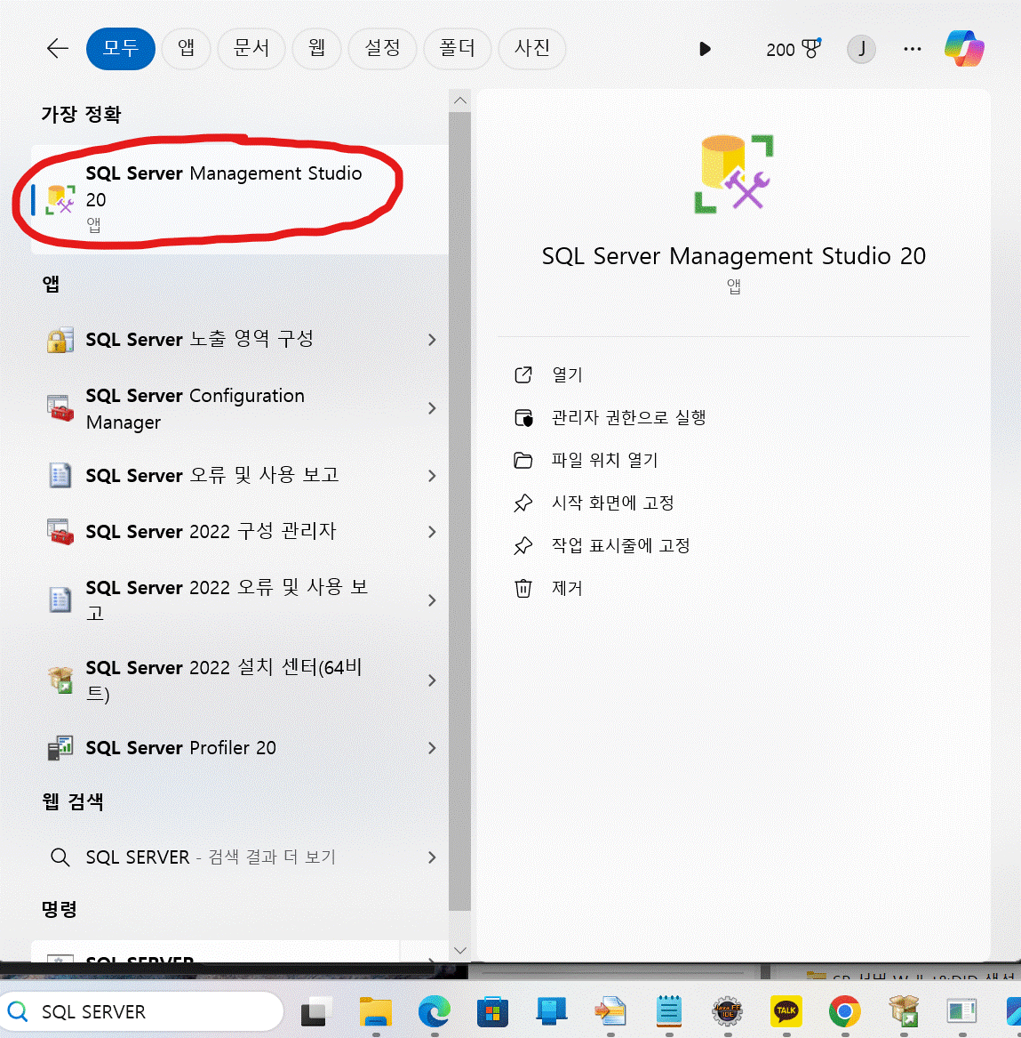The image size is (1021, 1038).
Task: Switch to the 사진 filter tab
Action: (x=531, y=48)
